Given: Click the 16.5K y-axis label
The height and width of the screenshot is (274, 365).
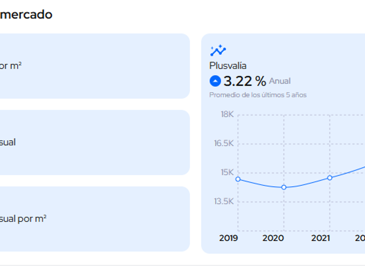Looking at the screenshot, I should 224,144.
